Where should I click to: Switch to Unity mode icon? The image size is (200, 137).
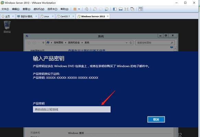coord(132,9)
